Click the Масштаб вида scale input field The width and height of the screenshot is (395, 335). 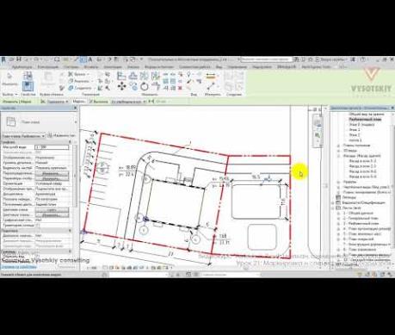coord(52,147)
